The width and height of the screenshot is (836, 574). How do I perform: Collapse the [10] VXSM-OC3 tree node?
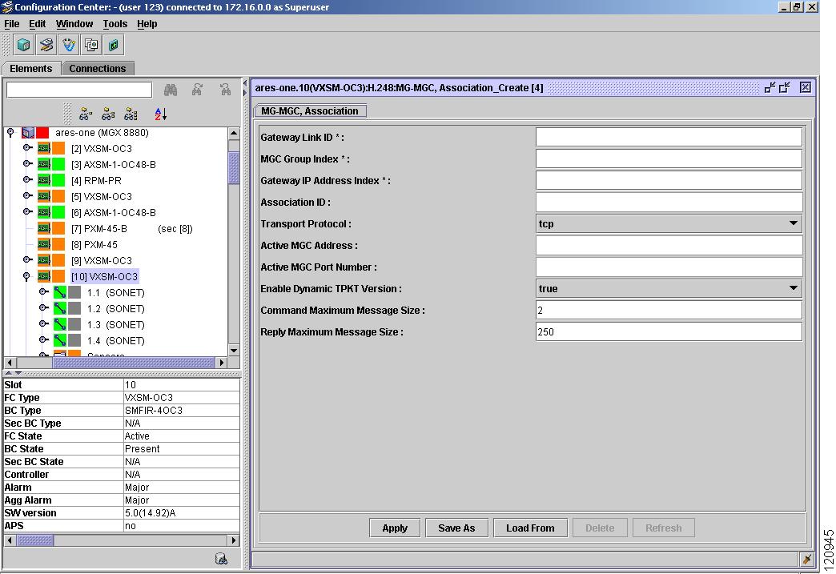26,277
